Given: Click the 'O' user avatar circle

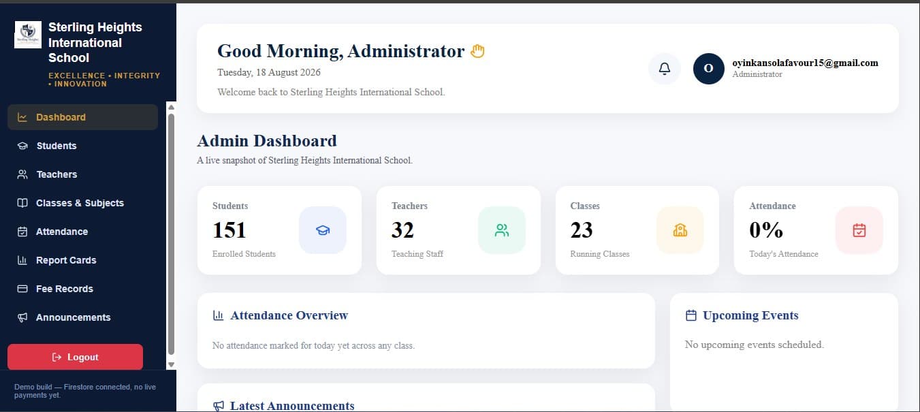Looking at the screenshot, I should [x=709, y=69].
